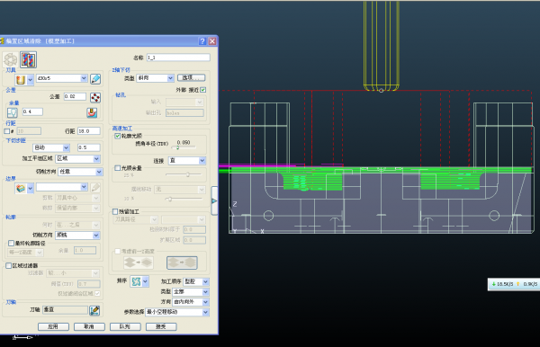This screenshot has width=540, height=347.
Task: Click the 名称 name input field
Action: [x=178, y=58]
